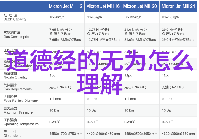The image size is (199, 139).
Task: Select the 21.0Nm³/Min@7Bars gas consumption value
Action: (140, 40)
